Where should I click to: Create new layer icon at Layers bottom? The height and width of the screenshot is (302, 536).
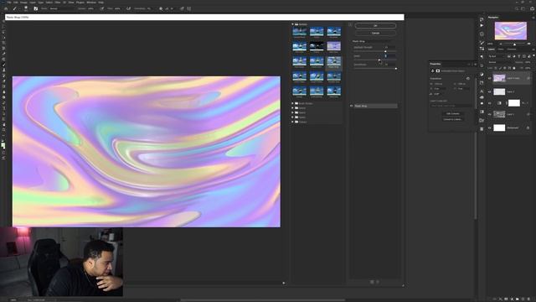(523, 299)
